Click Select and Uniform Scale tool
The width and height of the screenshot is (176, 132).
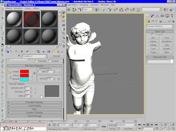pyautogui.click(x=80, y=10)
